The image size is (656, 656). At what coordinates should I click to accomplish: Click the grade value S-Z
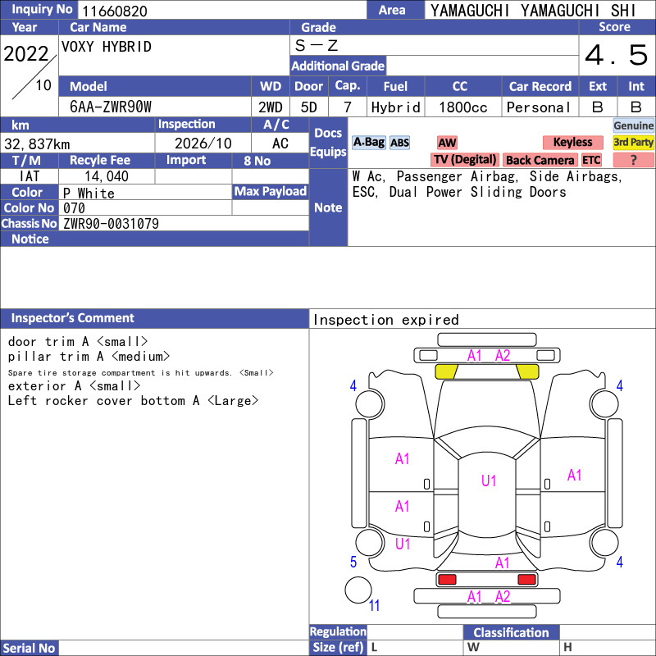coord(316,45)
